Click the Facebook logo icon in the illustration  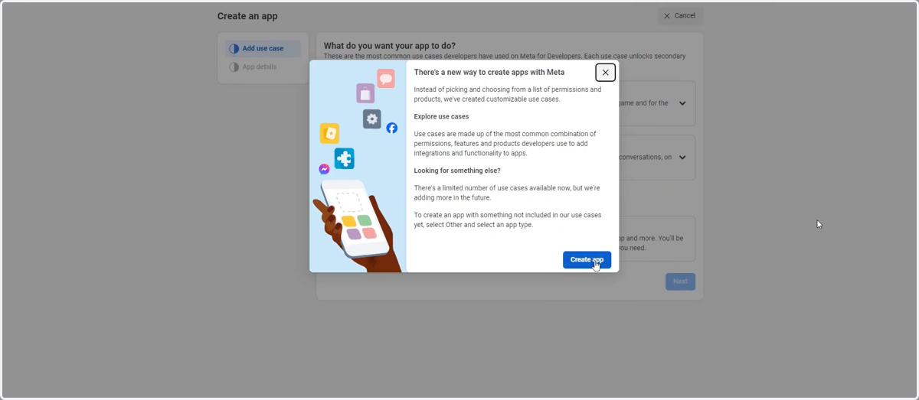391,128
